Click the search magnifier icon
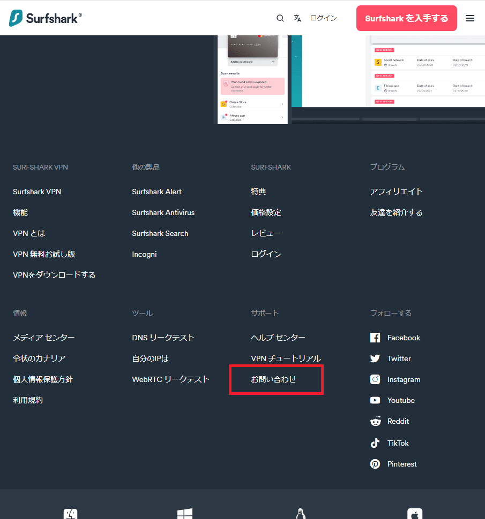The image size is (485, 519). (x=280, y=18)
